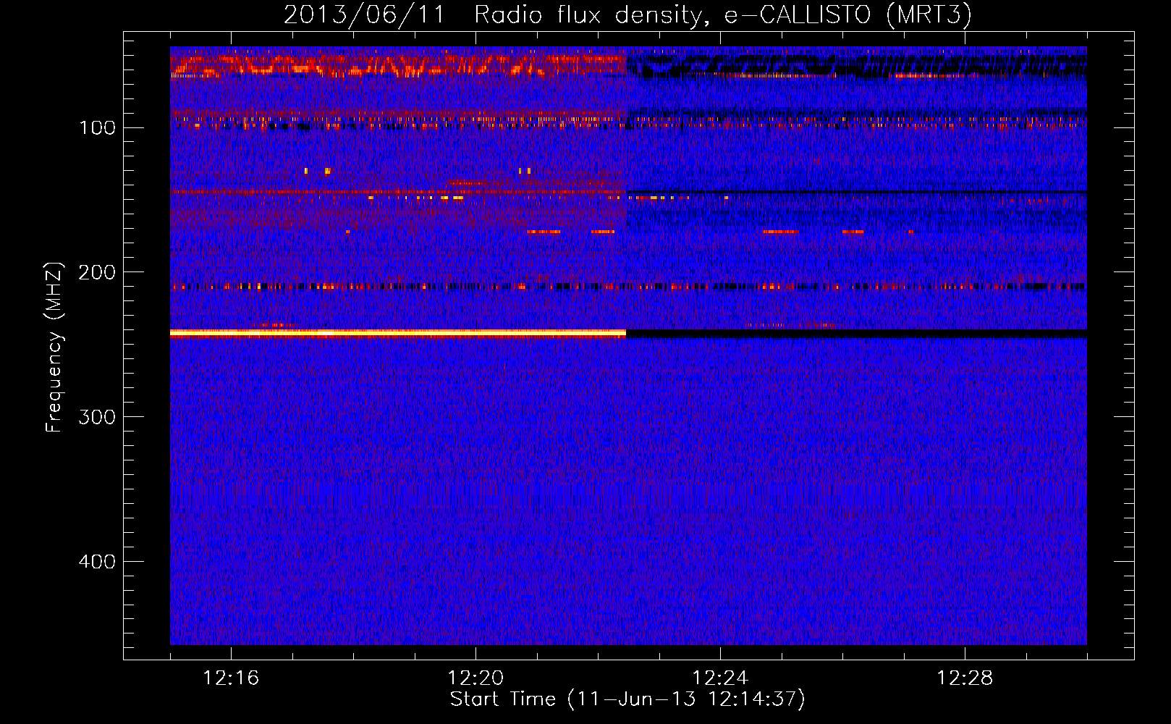
Task: Click the '300' frequency tick label
Action: [97, 417]
